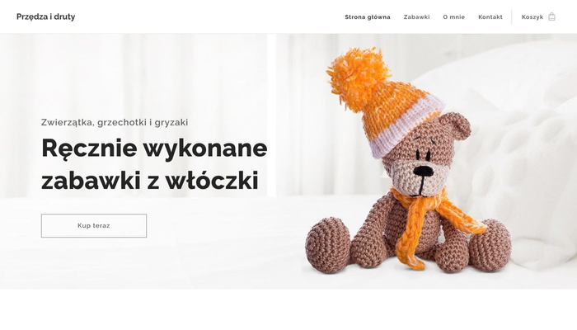577x330 pixels.
Task: Go to the Strona główna page
Action: pos(368,17)
